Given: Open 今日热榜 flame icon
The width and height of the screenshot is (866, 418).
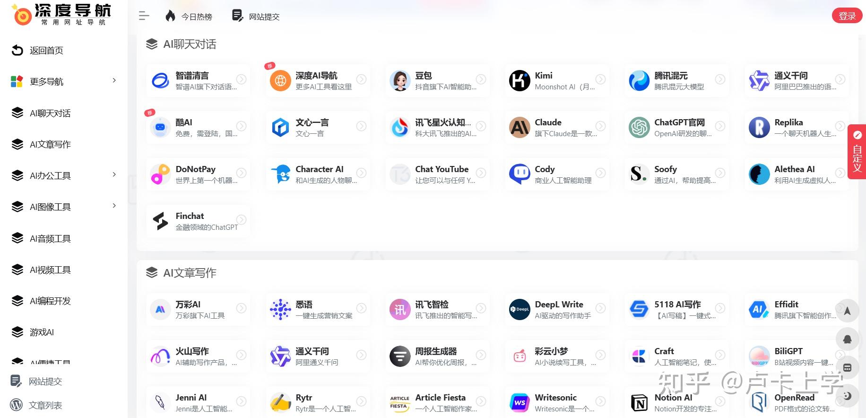Looking at the screenshot, I should (x=170, y=16).
